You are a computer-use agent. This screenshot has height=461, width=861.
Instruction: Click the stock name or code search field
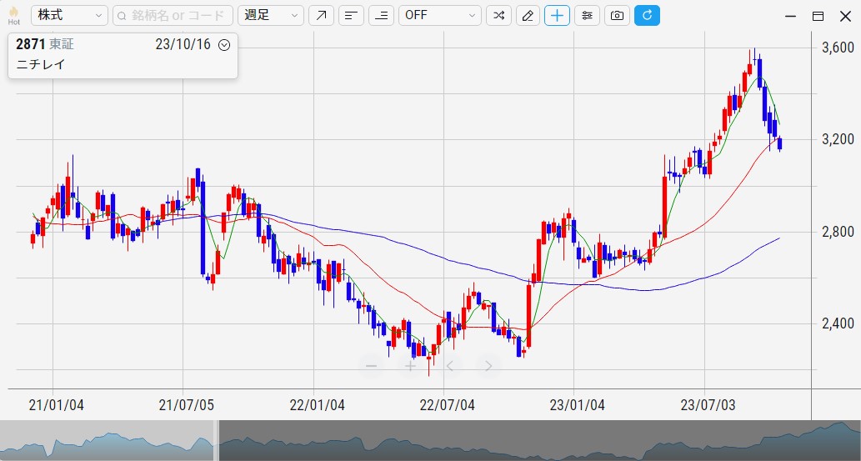point(173,15)
